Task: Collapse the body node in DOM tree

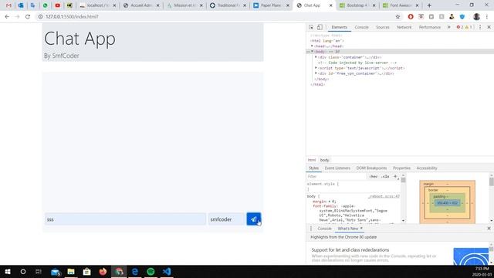Action: 312,52
